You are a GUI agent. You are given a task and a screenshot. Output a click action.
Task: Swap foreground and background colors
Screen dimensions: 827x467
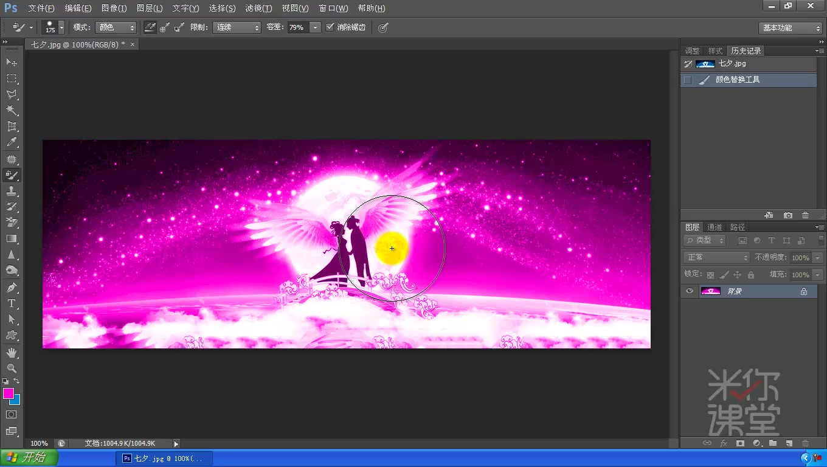[x=16, y=381]
